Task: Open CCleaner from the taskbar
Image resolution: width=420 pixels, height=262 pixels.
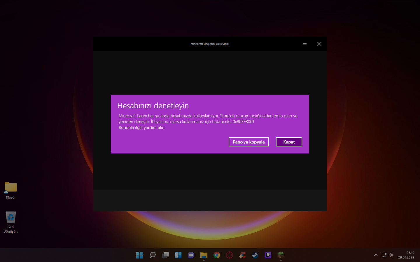Action: (x=242, y=255)
